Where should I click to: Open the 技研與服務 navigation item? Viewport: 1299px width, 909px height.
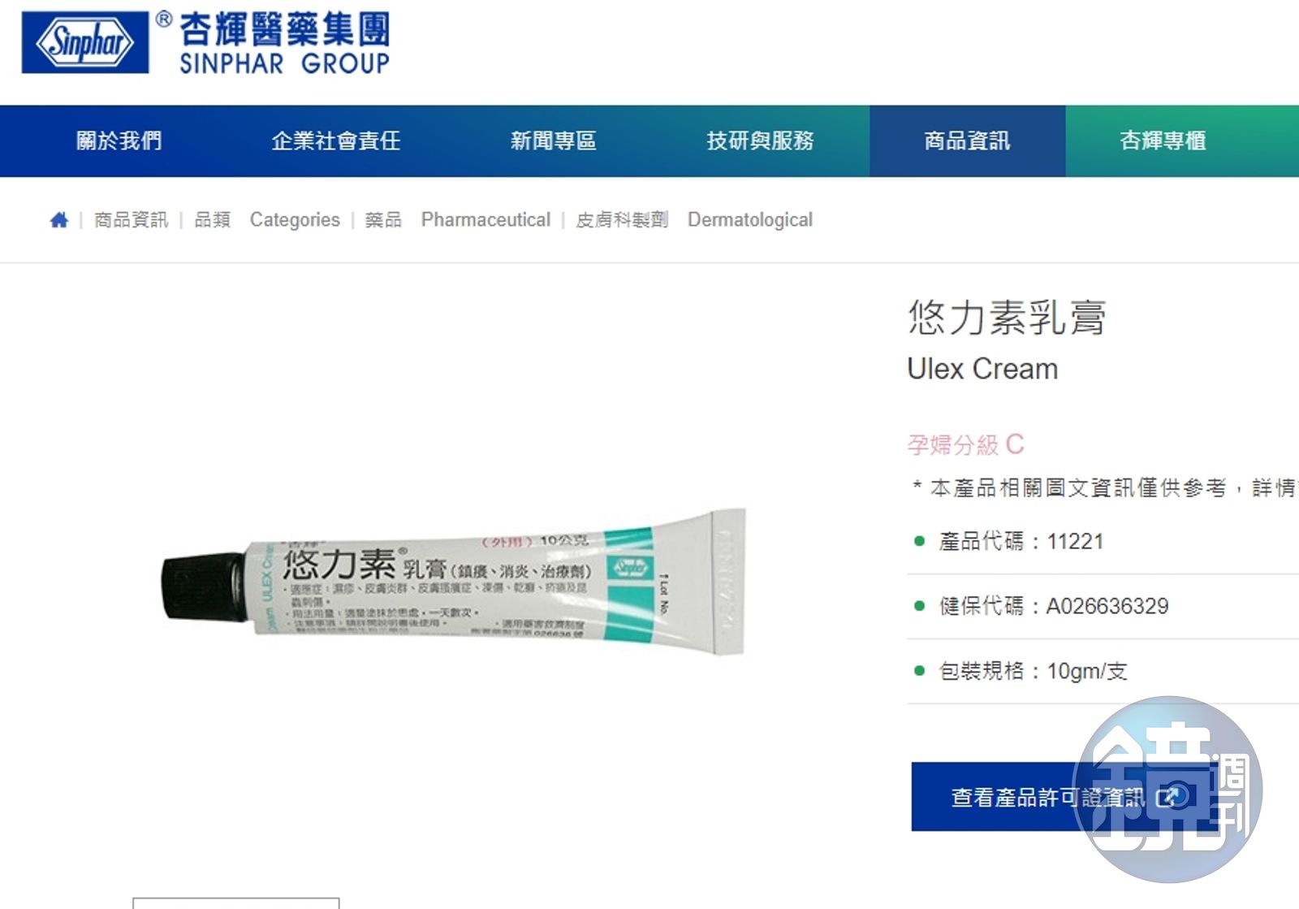760,141
